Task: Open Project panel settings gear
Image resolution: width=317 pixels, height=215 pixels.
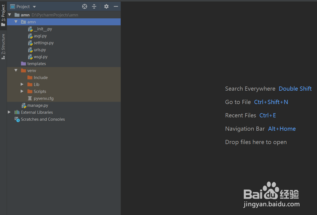Action: point(106,6)
